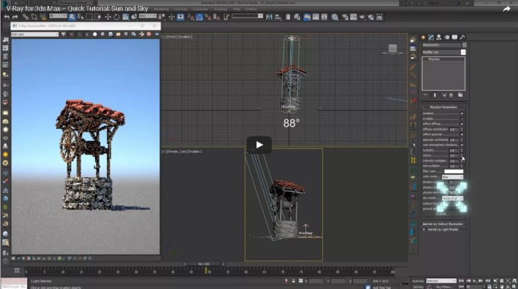Viewport: 518px width, 289px height.
Task: Expand mental ray Indirect Illumination rollout
Action: pyautogui.click(x=443, y=224)
